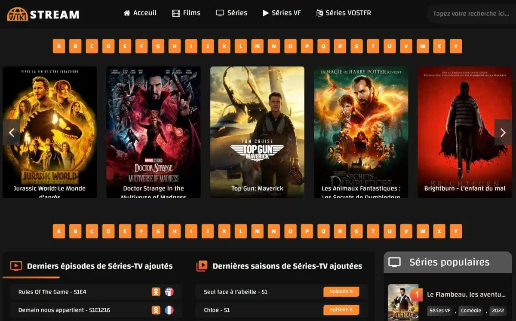Click letter W in the alphabet bar above the carousel
The image size is (516, 321).
(x=423, y=46)
